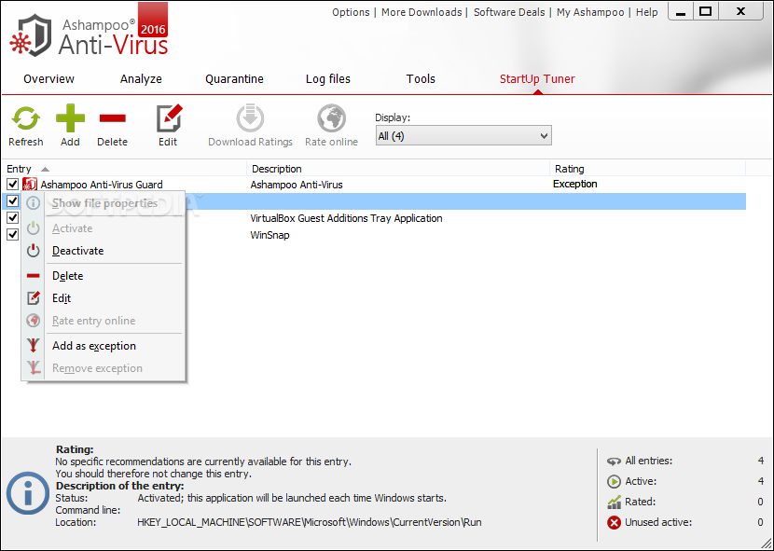Uncheck the Ashampoo Anti-Virus Guard checkbox
This screenshot has width=774, height=551.
[12, 185]
